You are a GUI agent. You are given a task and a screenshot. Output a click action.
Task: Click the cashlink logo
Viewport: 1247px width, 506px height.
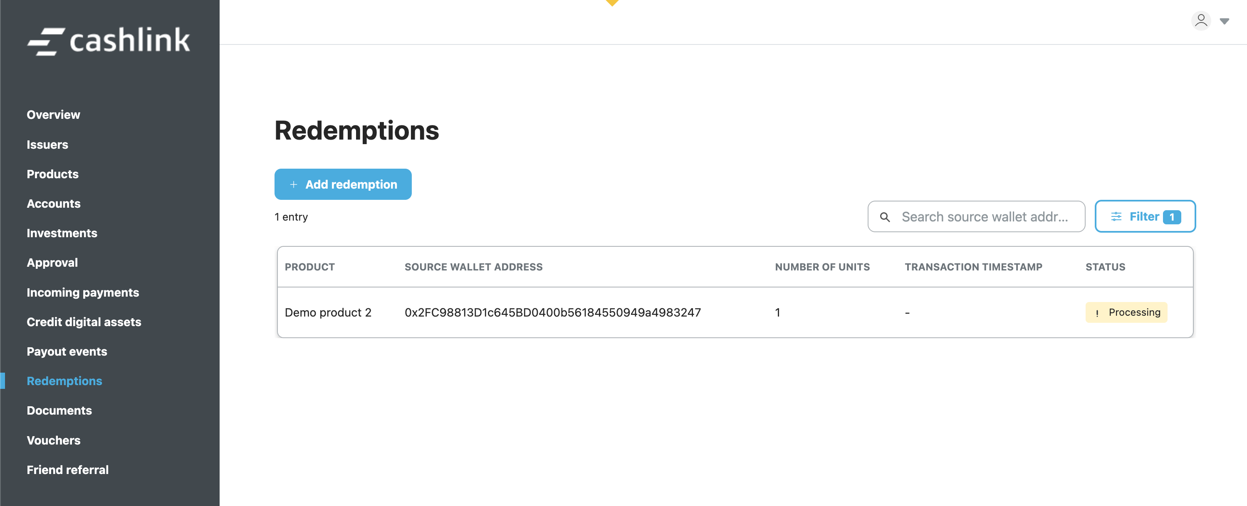(109, 41)
